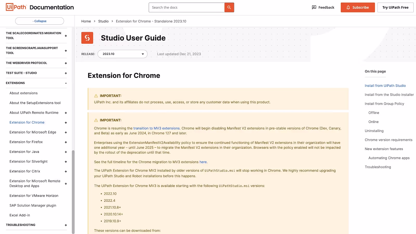The height and width of the screenshot is (234, 416).
Task: Click the Last updated Dec 21, 2023 text
Action: tap(179, 54)
